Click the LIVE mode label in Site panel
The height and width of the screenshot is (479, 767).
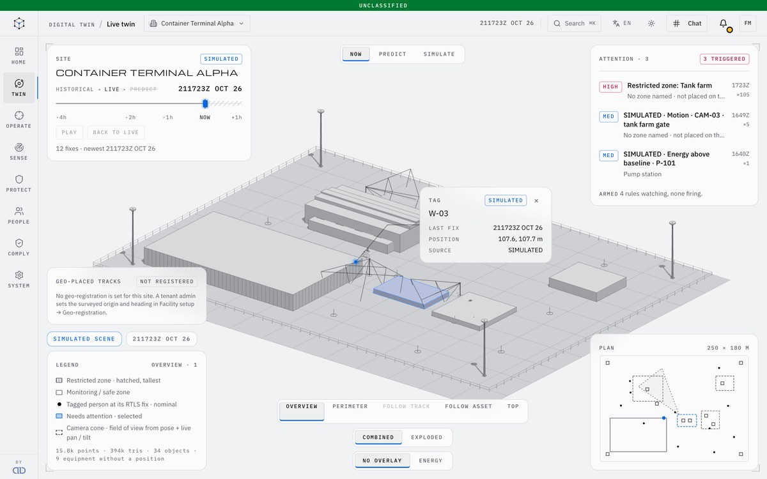coord(112,89)
